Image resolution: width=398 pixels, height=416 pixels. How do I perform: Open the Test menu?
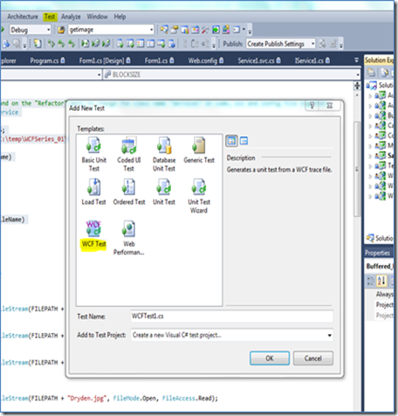[50, 17]
